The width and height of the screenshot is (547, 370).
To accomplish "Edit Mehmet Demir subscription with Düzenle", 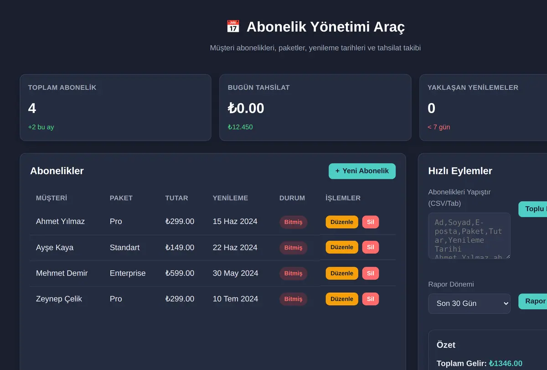I will point(342,273).
